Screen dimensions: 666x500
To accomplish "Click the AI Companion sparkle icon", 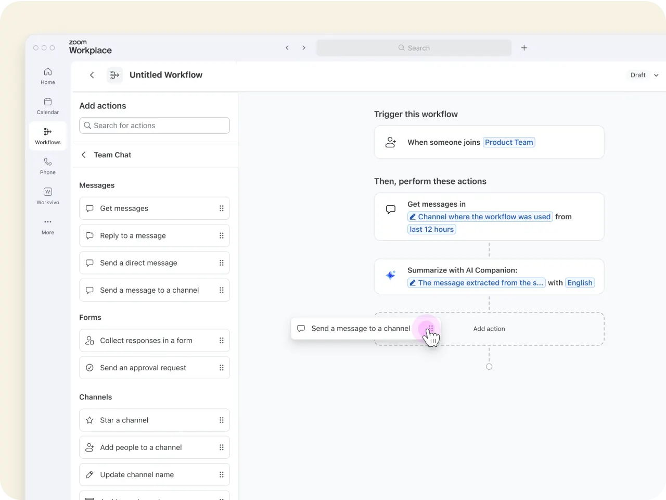I will 391,275.
